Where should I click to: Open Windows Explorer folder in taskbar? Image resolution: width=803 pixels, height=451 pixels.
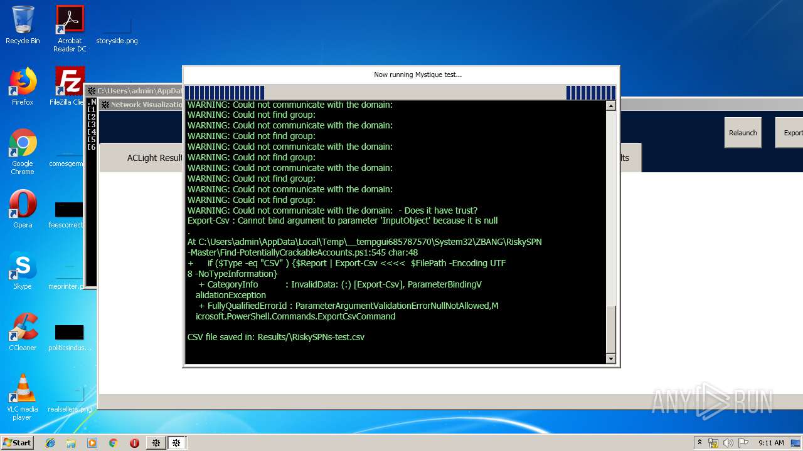click(x=71, y=443)
